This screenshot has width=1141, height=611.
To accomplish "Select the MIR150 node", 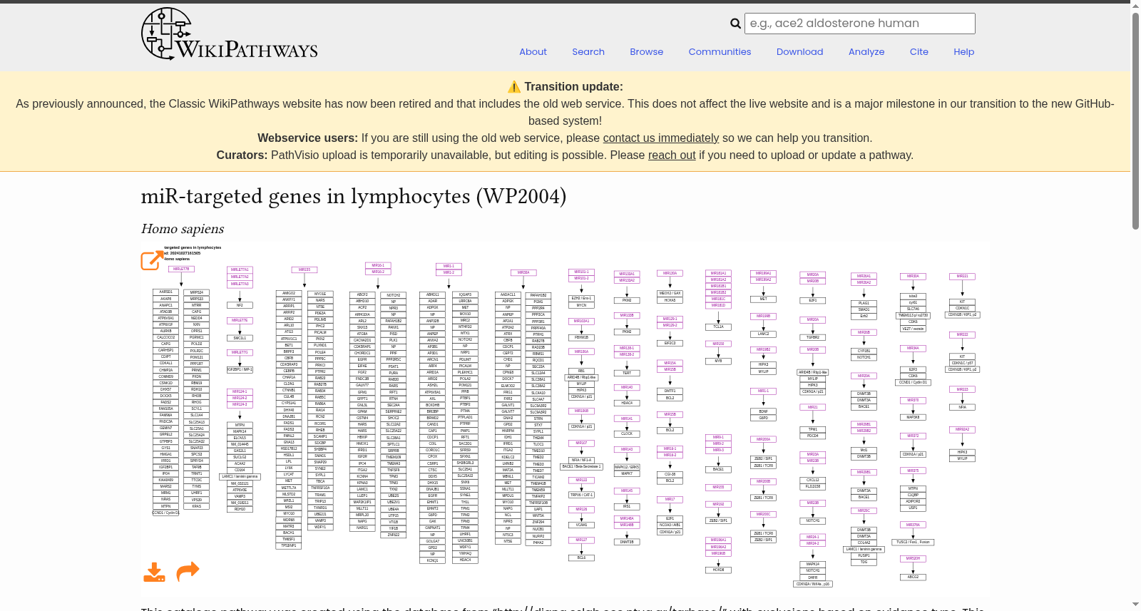I will (718, 344).
